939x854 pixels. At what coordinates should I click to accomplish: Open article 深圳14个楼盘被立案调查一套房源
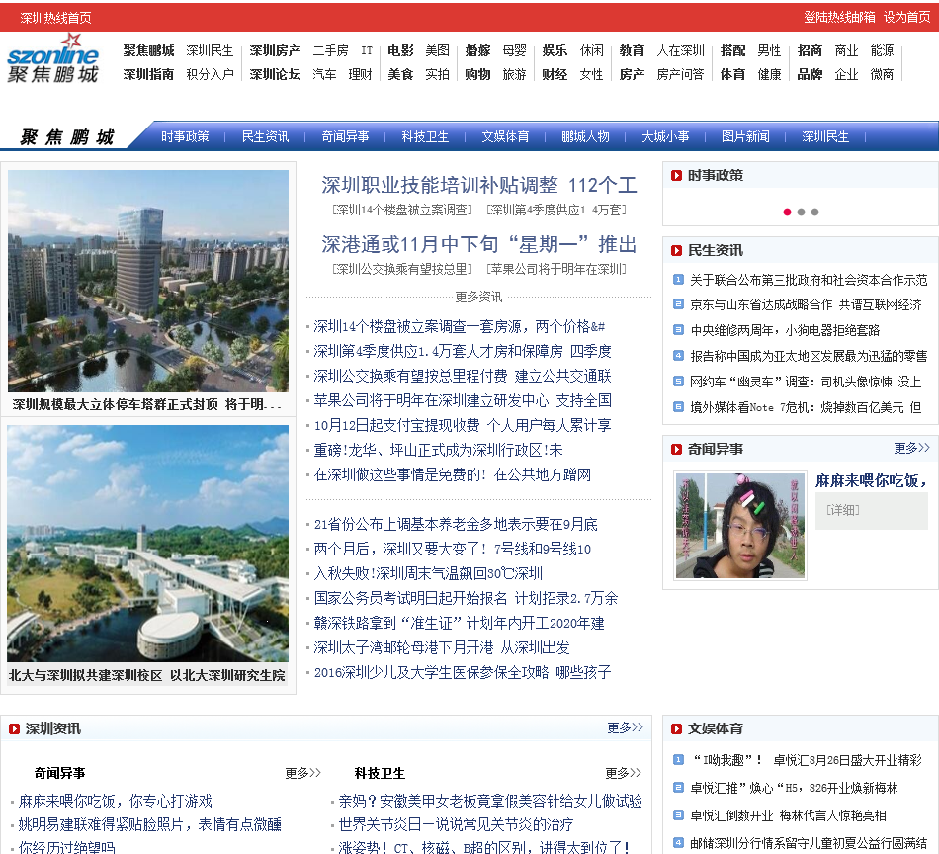pyautogui.click(x=459, y=326)
